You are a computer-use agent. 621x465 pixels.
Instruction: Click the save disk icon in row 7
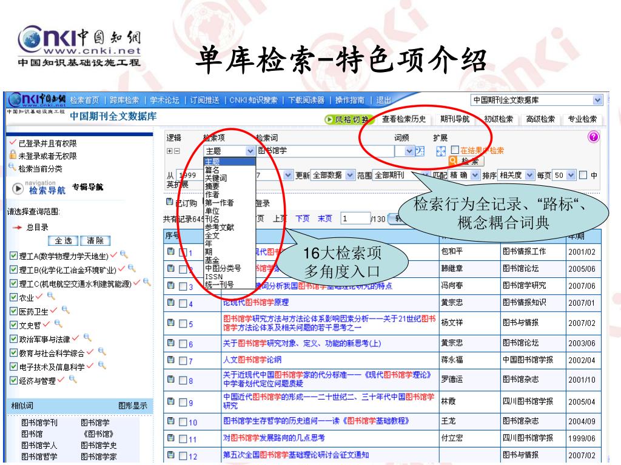tap(170, 360)
